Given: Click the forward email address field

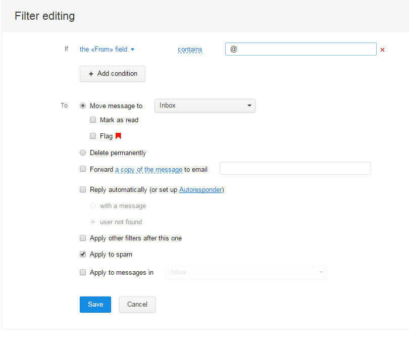Looking at the screenshot, I should click(295, 169).
